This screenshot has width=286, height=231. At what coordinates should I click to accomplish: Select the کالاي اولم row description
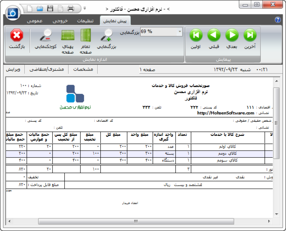(227, 147)
